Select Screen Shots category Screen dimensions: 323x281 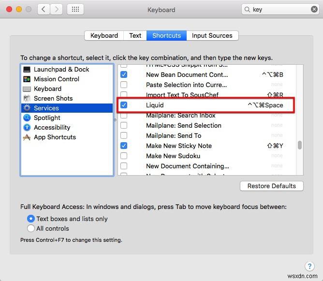point(67,99)
